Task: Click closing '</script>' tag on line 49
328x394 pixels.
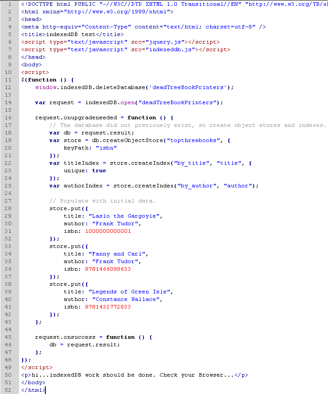Action: [x=37, y=367]
